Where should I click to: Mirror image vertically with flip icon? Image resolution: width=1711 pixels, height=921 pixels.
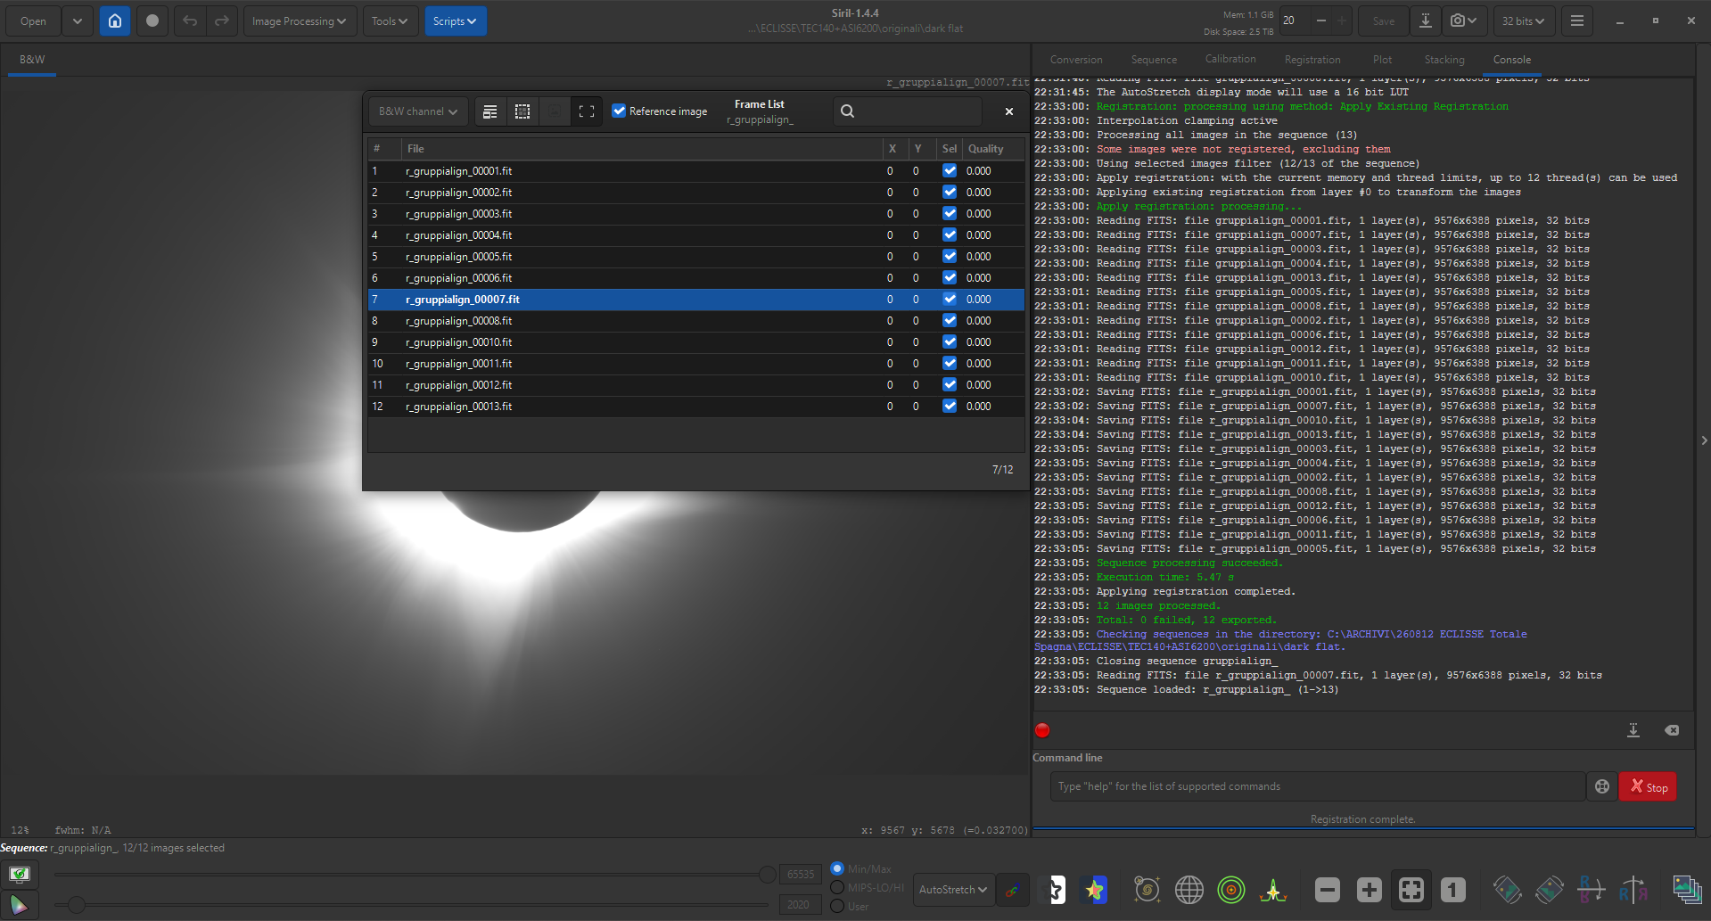tap(1592, 889)
